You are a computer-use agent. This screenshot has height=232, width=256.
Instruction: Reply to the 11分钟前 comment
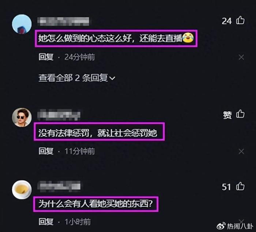46,151
